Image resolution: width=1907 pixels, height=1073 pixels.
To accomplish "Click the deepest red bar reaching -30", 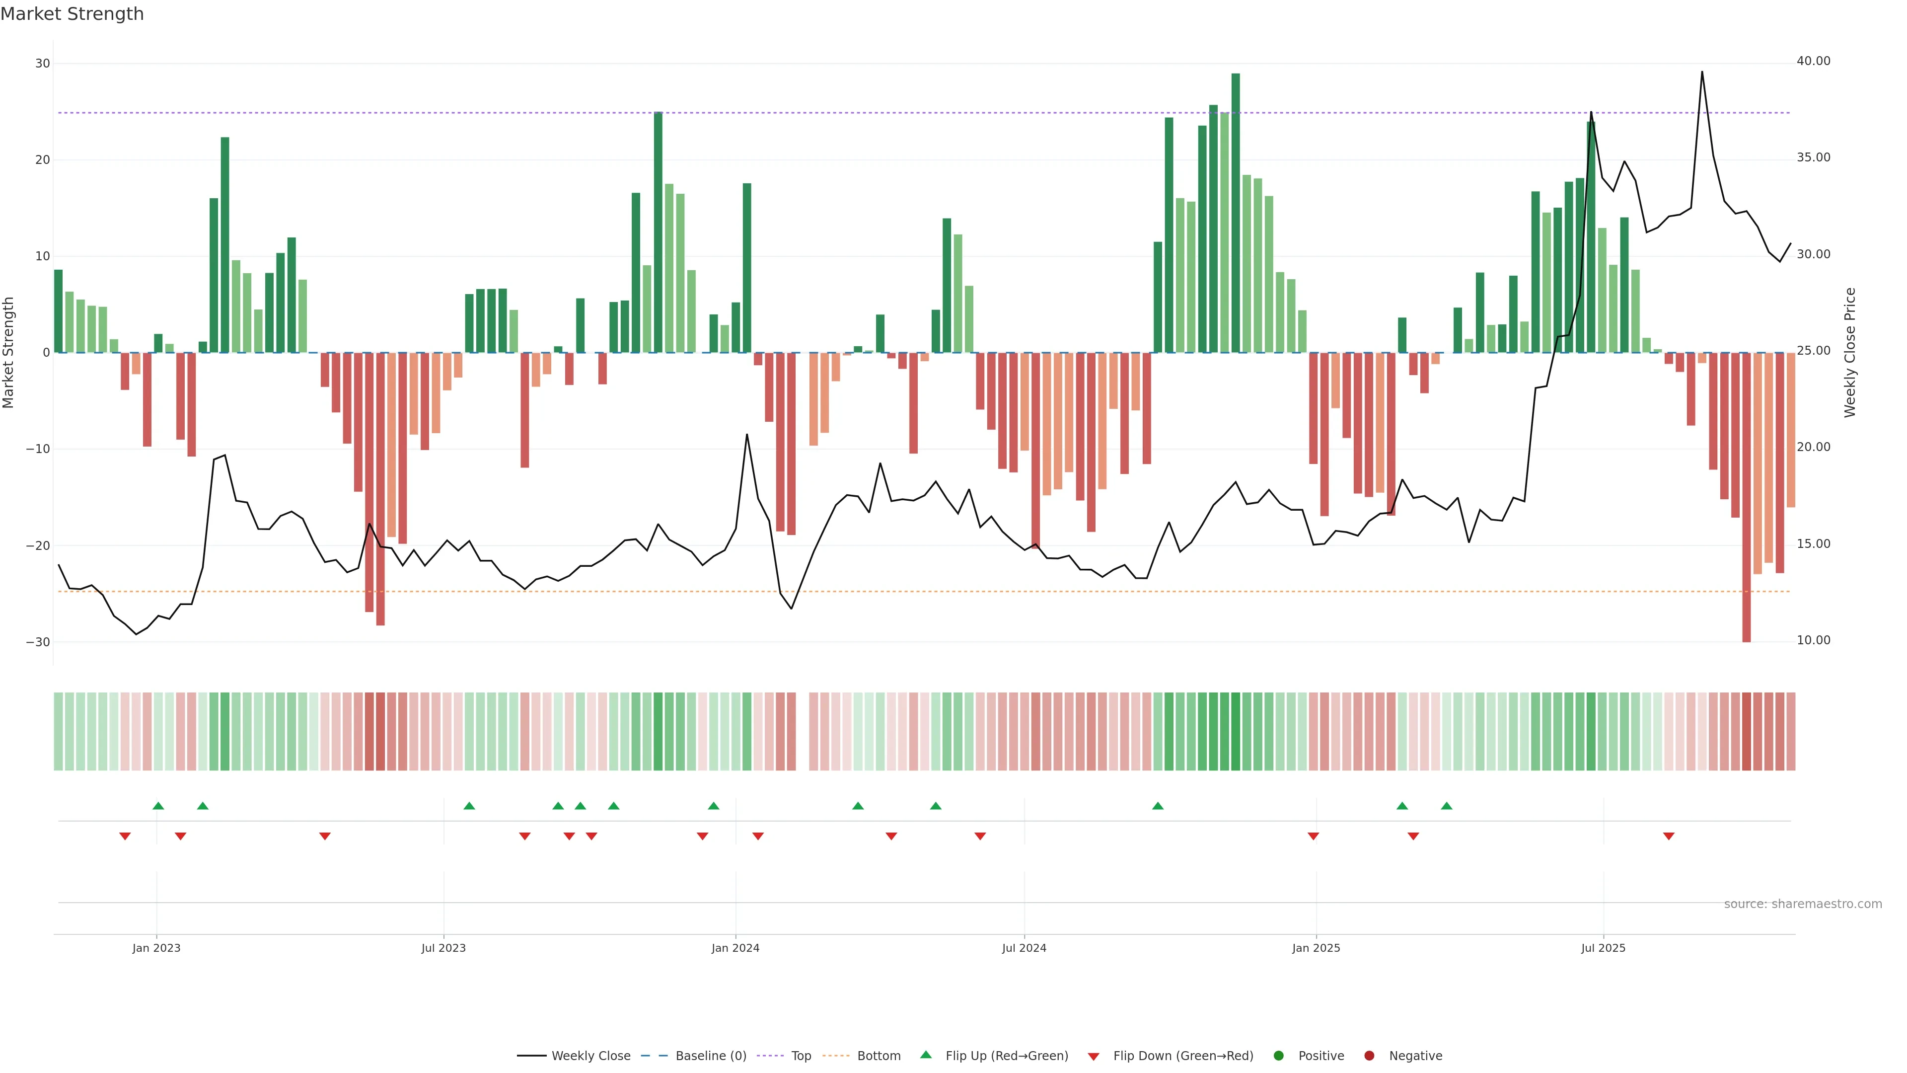I will 1747,496.
